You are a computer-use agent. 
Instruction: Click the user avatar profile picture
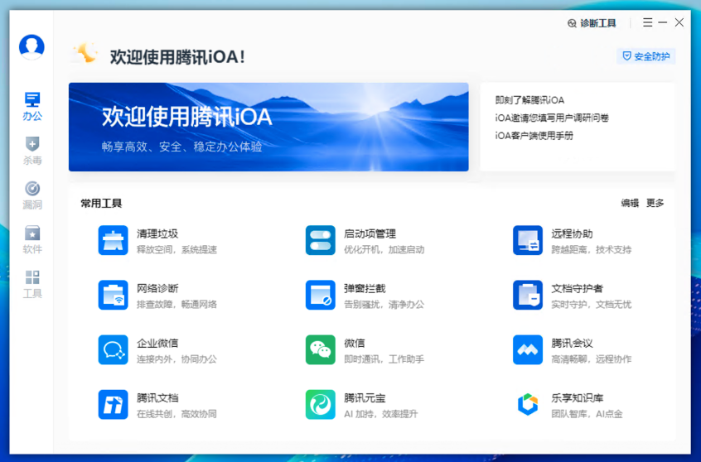pyautogui.click(x=31, y=47)
